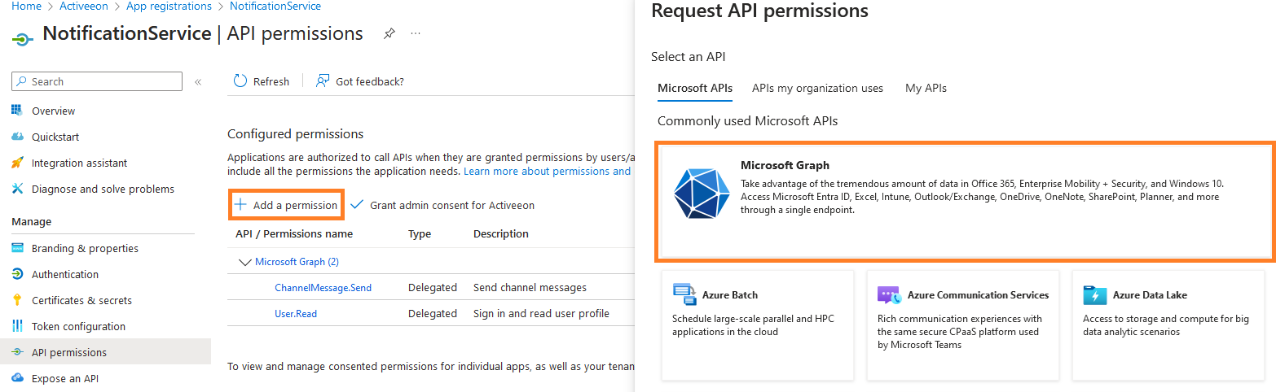Select the Azure Batch API card

click(x=758, y=325)
